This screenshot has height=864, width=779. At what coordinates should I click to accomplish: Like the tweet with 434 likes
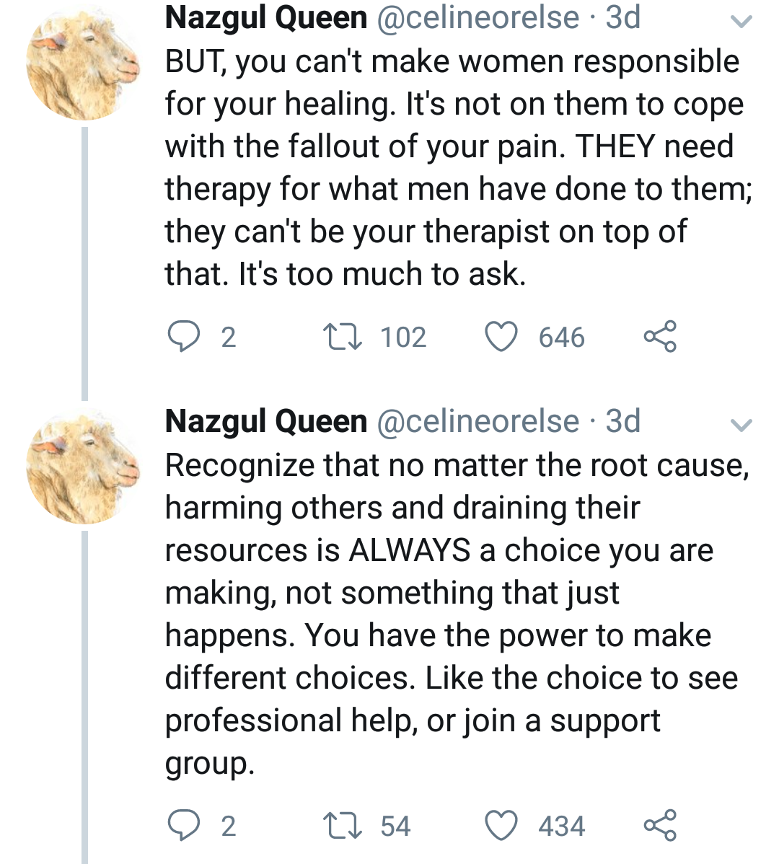point(501,826)
